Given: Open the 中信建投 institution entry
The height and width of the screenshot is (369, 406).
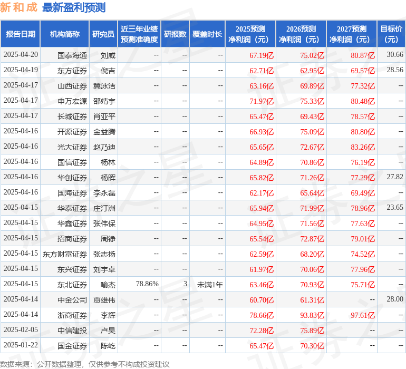Looking at the screenshot, I should [x=72, y=330].
